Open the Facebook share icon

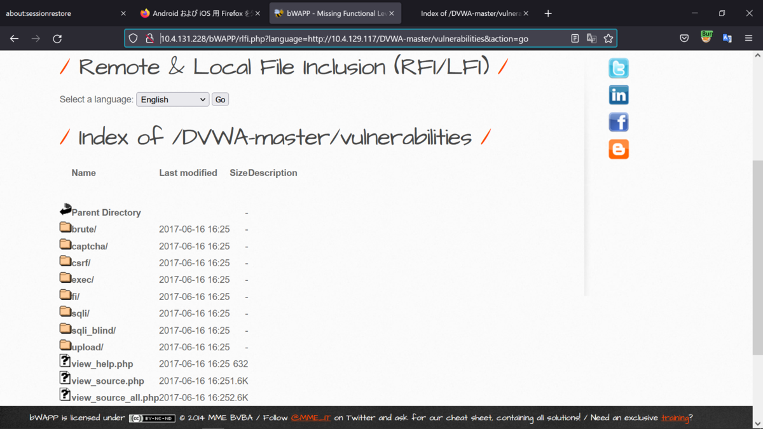pos(619,122)
